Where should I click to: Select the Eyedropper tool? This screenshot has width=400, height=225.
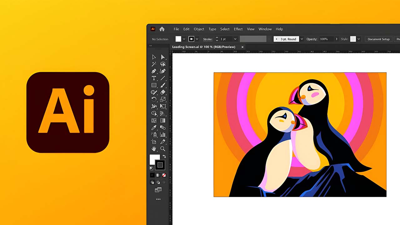[154, 127]
